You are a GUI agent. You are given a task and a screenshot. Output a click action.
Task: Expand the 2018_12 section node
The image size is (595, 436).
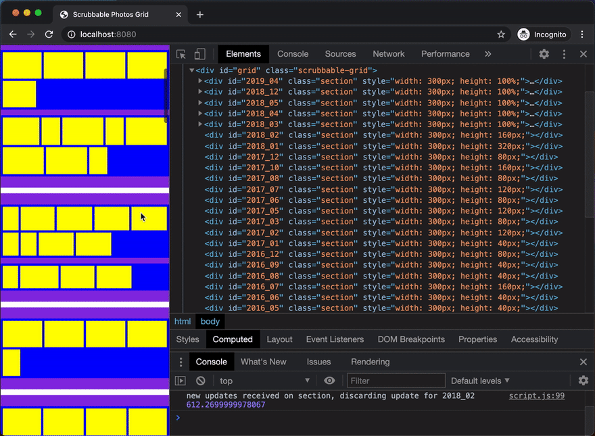coord(200,91)
